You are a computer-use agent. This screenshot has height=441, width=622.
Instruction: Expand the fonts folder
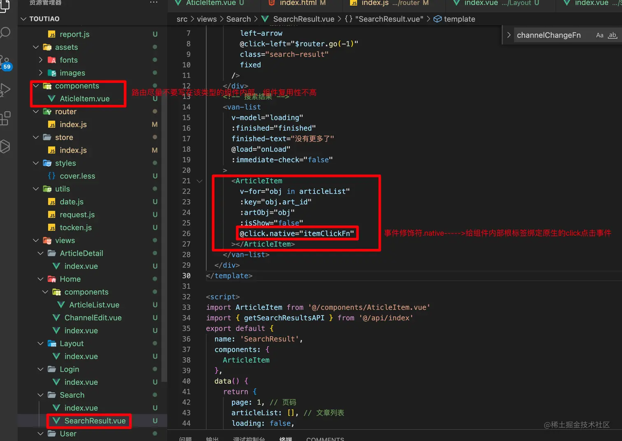point(40,60)
